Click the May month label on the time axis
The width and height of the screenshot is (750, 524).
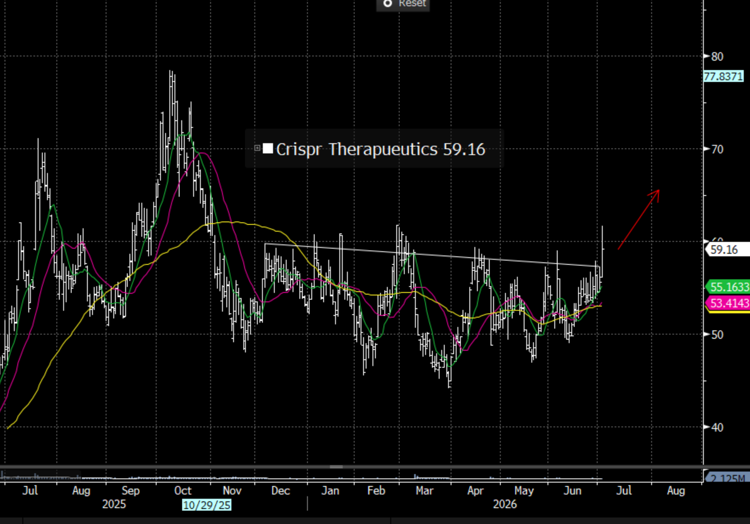point(524,491)
